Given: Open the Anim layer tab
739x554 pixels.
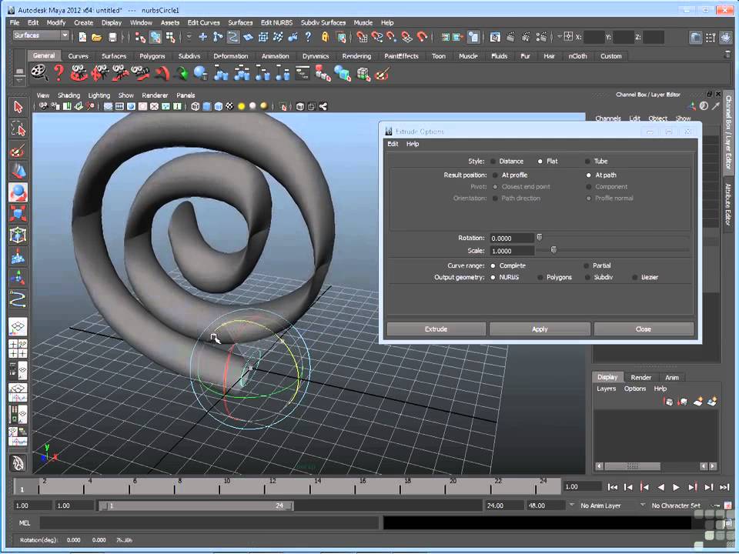Looking at the screenshot, I should point(672,377).
